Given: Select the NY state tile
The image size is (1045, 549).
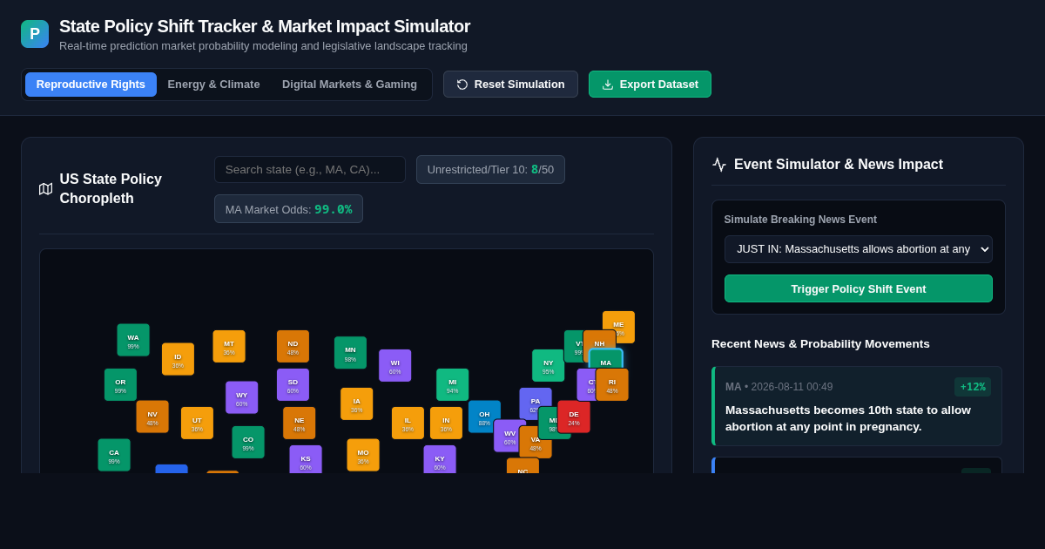Looking at the screenshot, I should pyautogui.click(x=548, y=365).
